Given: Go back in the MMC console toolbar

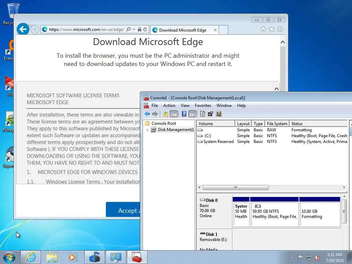Looking at the screenshot, I should [147, 114].
